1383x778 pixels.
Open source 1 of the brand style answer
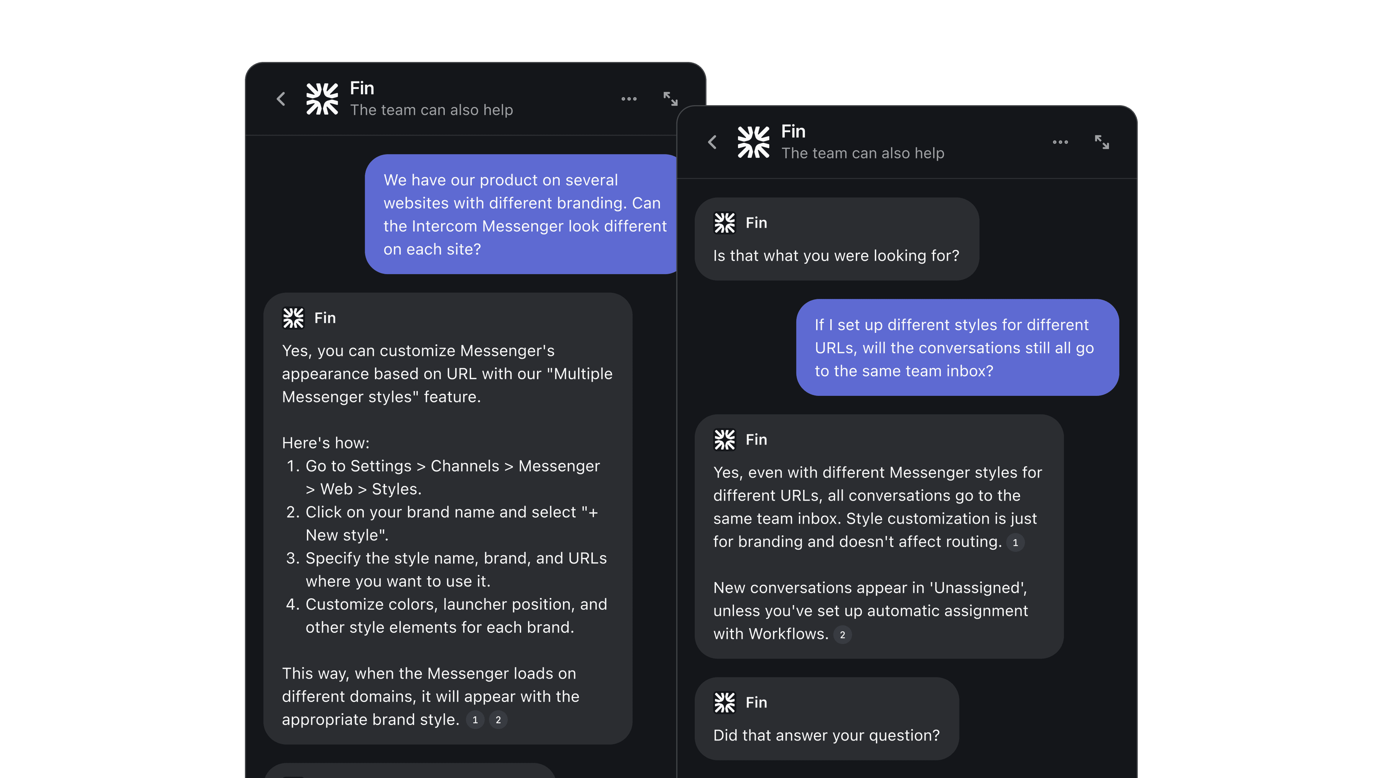pyautogui.click(x=475, y=720)
